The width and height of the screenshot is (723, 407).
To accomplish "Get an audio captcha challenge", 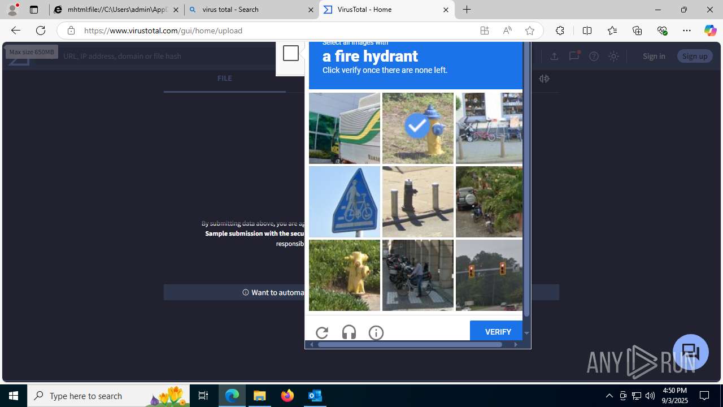I will point(349,333).
